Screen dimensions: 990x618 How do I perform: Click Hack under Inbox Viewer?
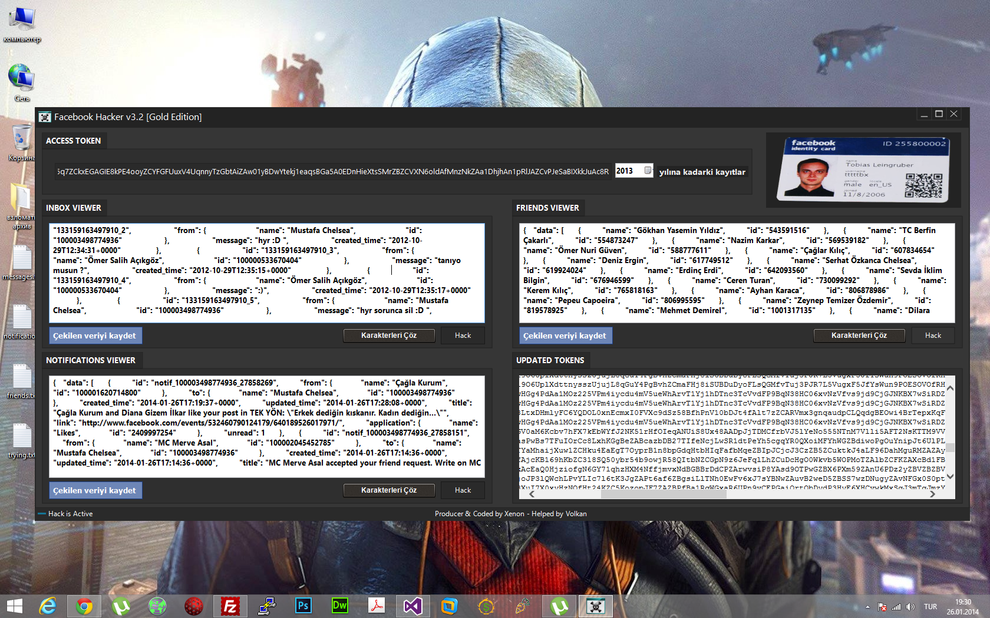pyautogui.click(x=463, y=335)
